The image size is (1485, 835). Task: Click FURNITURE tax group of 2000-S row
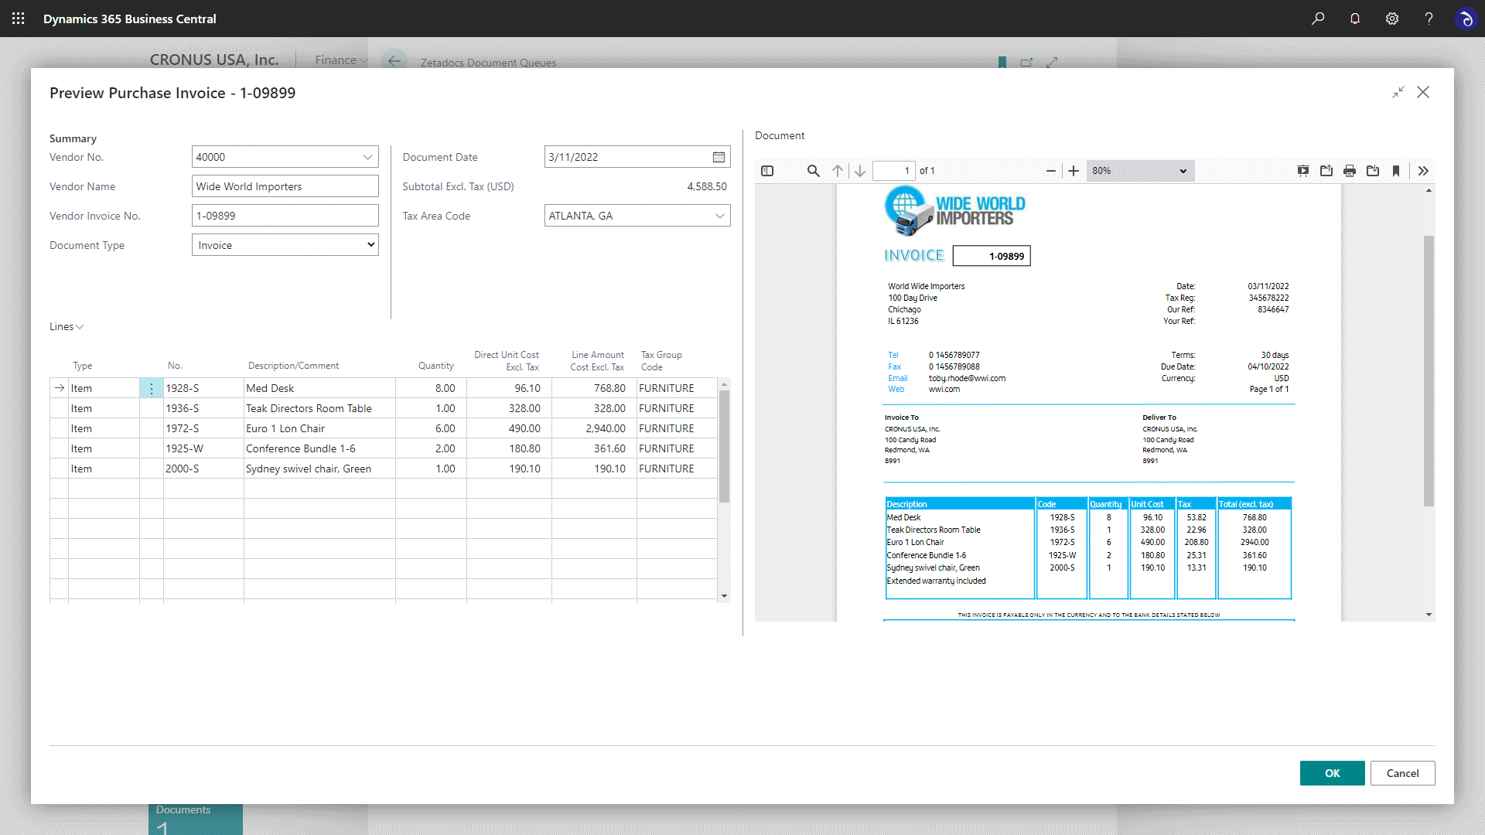[x=677, y=469]
